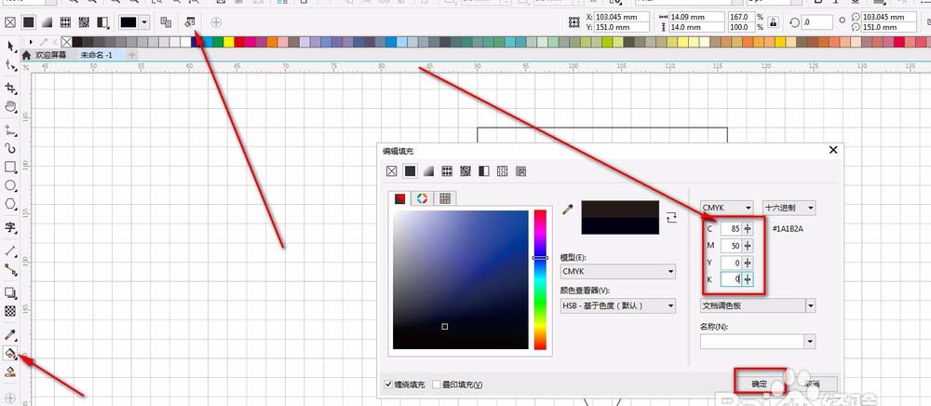Choose No Fill in the Edit Fill dialog
This screenshot has width=931, height=406.
[391, 171]
